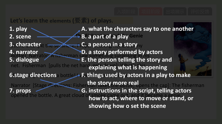Select term '1. play'
Image resolution: width=222 pixels, height=124 pixels.
(18, 29)
